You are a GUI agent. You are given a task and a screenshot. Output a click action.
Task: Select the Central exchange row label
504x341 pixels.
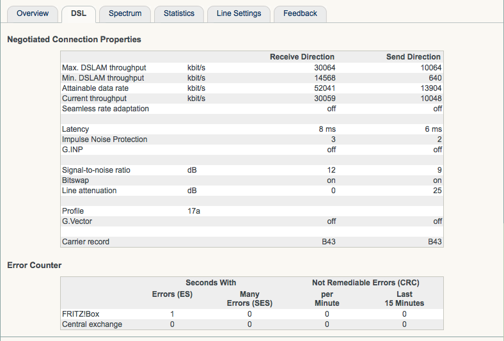tap(91, 324)
